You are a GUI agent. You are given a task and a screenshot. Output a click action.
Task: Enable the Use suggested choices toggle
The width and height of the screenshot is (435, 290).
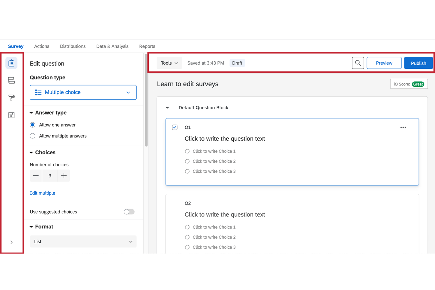(x=129, y=212)
